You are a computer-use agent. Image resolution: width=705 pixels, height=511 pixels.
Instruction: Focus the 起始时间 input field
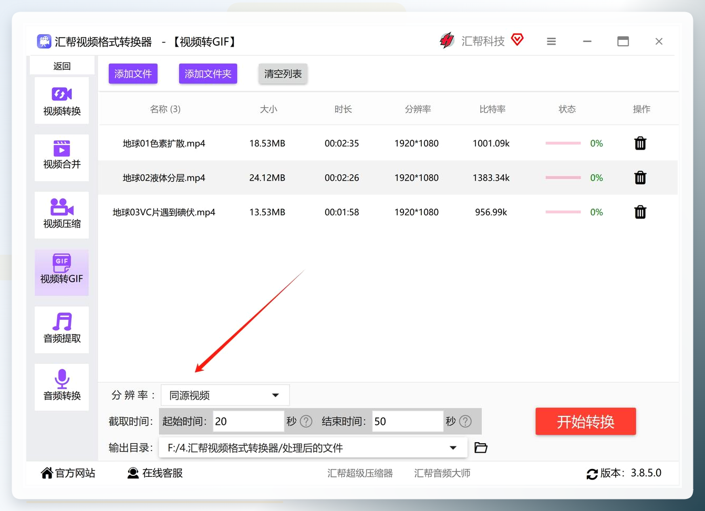248,421
